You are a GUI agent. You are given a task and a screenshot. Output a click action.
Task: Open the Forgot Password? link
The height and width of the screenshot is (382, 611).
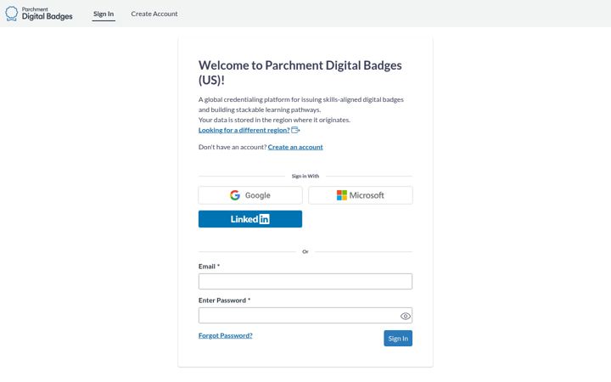click(x=225, y=335)
